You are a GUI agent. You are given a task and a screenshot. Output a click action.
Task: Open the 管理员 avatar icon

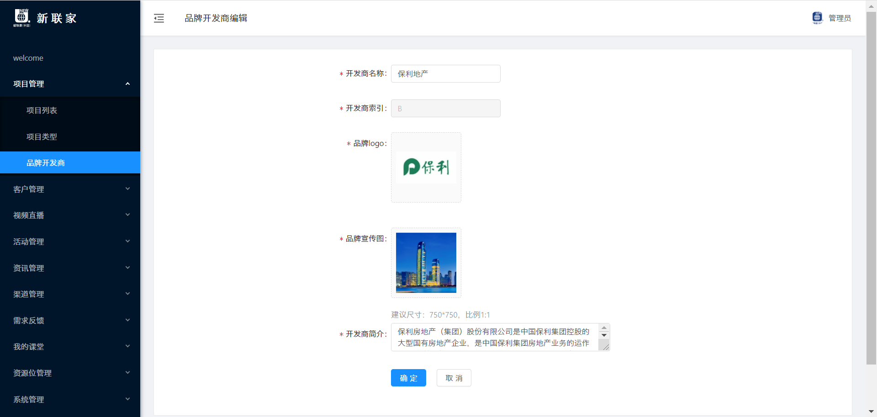click(x=817, y=18)
